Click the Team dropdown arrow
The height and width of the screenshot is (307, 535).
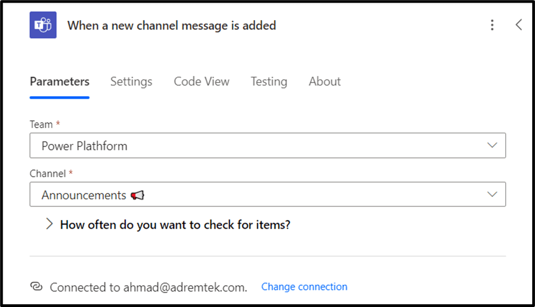[x=492, y=146]
